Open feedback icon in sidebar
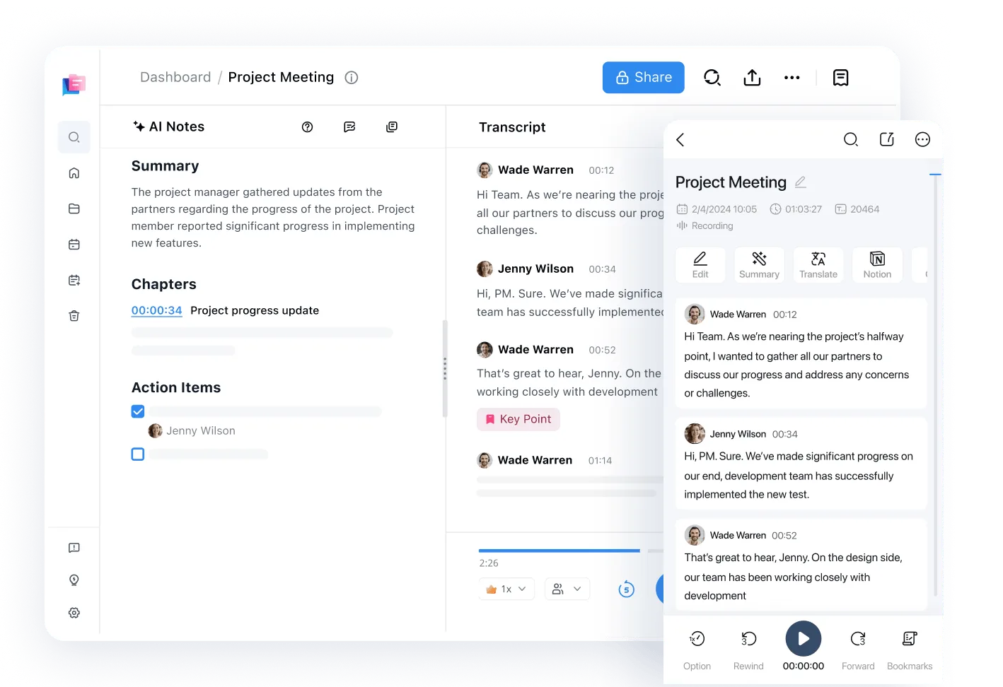 click(74, 548)
